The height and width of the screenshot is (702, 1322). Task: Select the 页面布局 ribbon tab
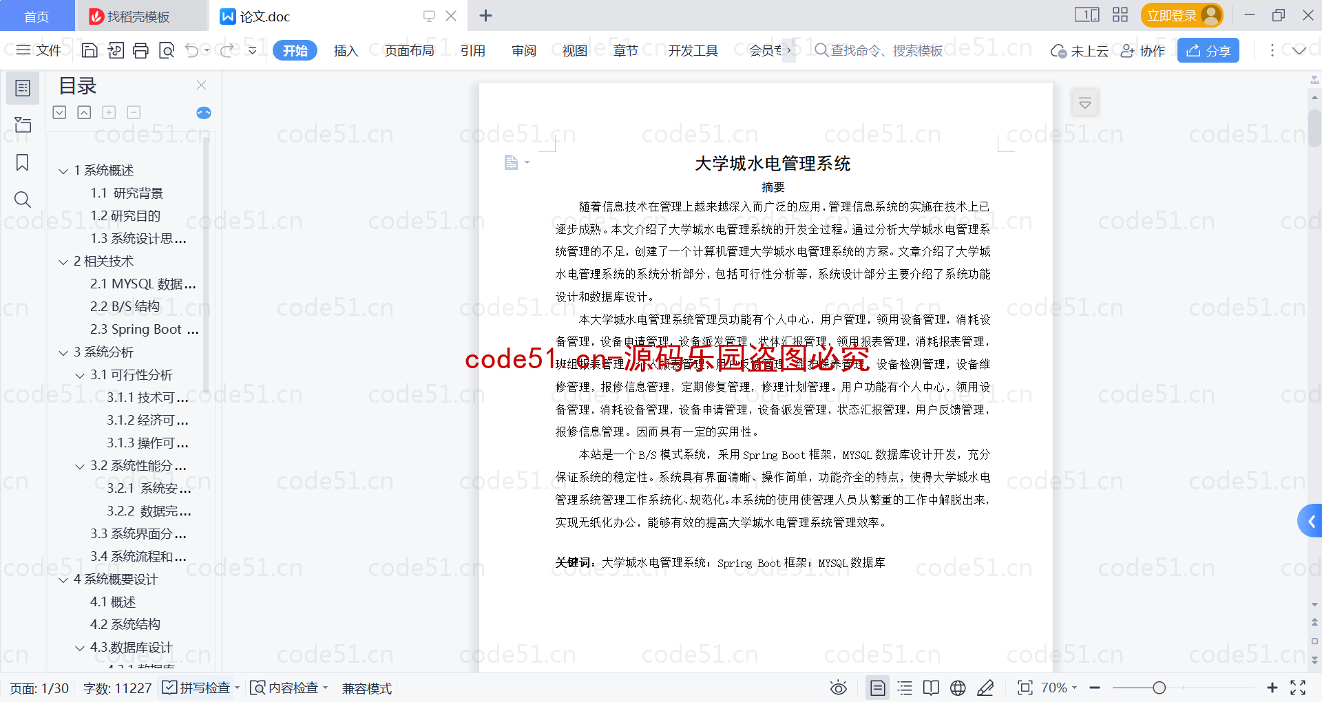pos(409,50)
